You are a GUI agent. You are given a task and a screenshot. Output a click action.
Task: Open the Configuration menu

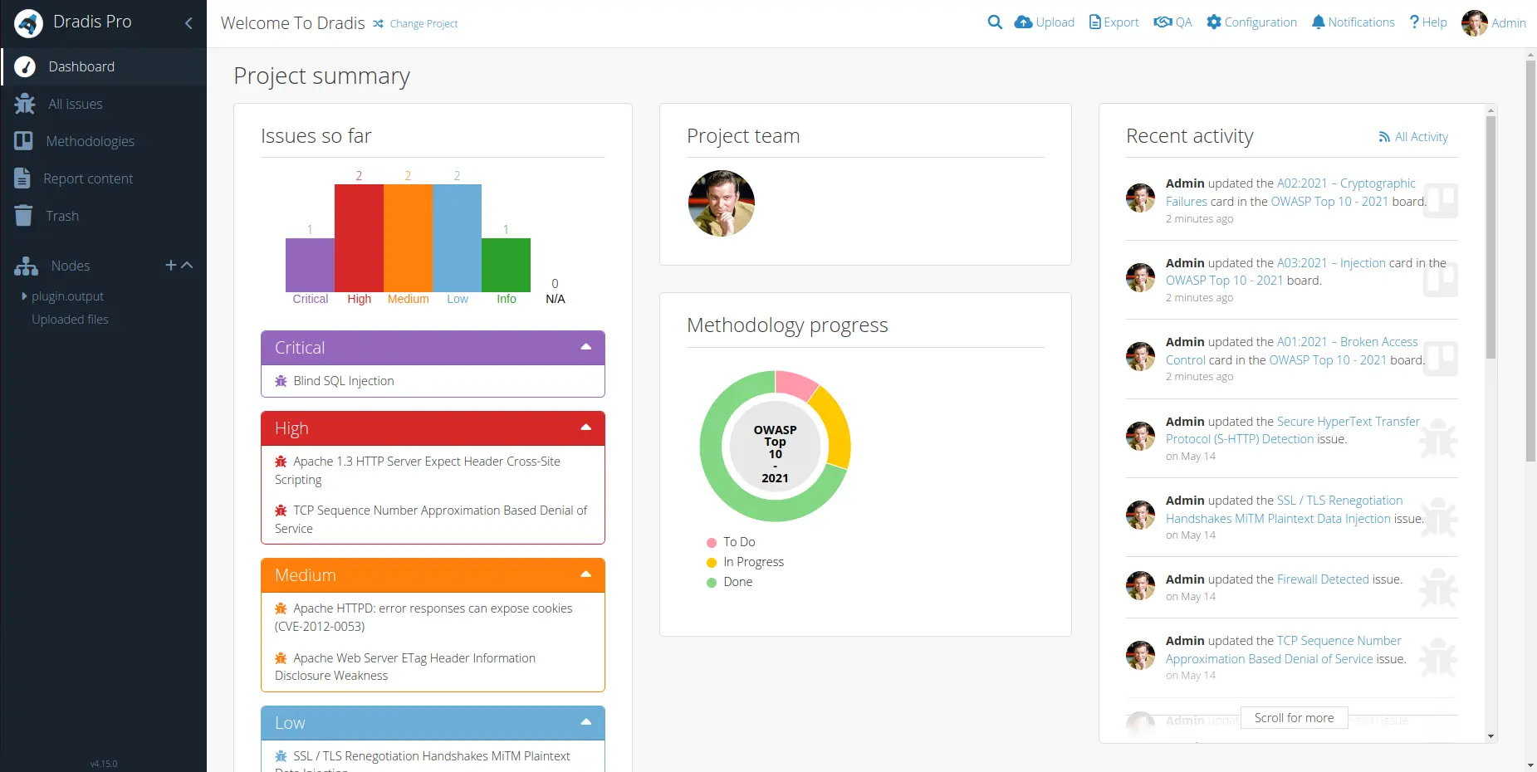click(1251, 22)
